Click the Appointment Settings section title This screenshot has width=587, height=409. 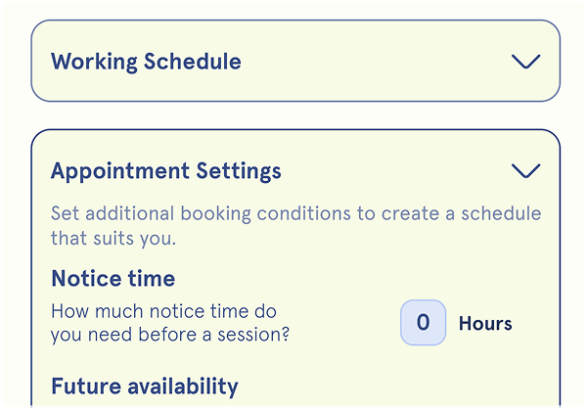click(166, 171)
